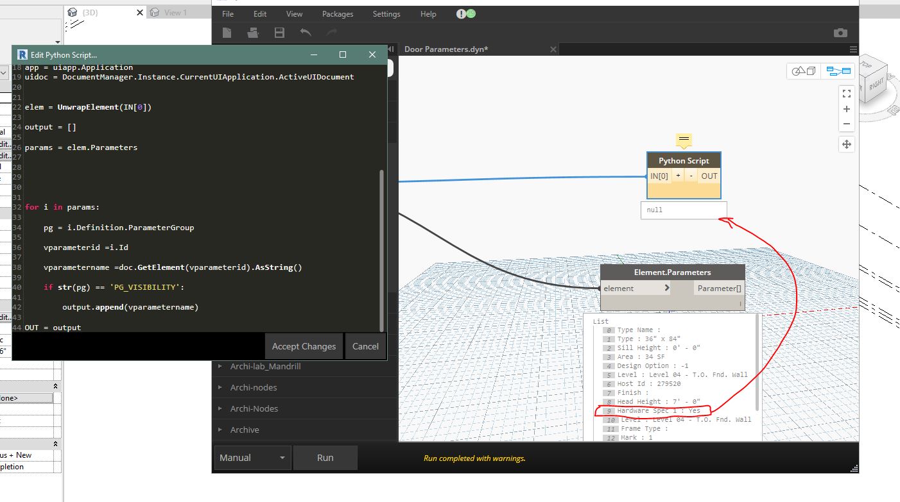The width and height of the screenshot is (900, 502).
Task: Undo the last Dynamo action
Action: pyautogui.click(x=306, y=33)
